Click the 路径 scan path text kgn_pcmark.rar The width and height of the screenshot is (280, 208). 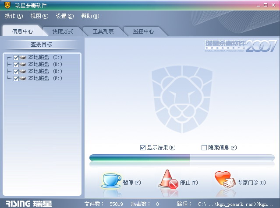pos(236,204)
